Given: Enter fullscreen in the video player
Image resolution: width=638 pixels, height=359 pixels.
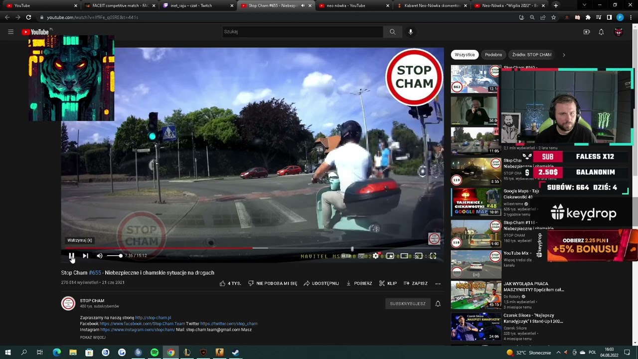Looking at the screenshot, I should coord(433,256).
